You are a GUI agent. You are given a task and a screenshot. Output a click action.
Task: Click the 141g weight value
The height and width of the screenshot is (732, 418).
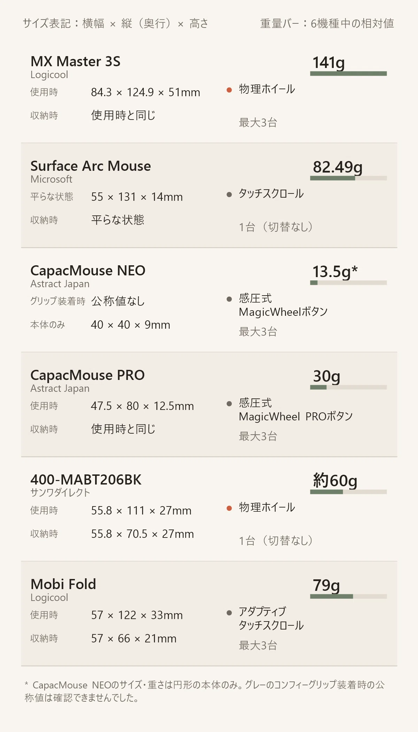click(x=329, y=63)
